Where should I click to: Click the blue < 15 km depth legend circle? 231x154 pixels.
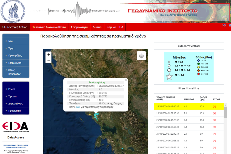click(198, 60)
